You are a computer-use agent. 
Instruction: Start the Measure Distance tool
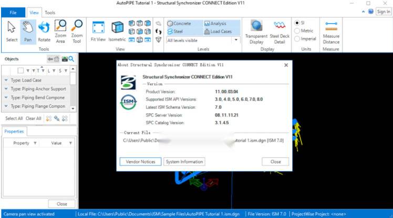coord(331,32)
